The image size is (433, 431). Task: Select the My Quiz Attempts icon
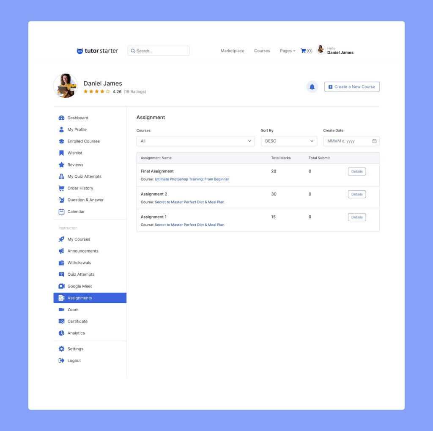click(60, 176)
